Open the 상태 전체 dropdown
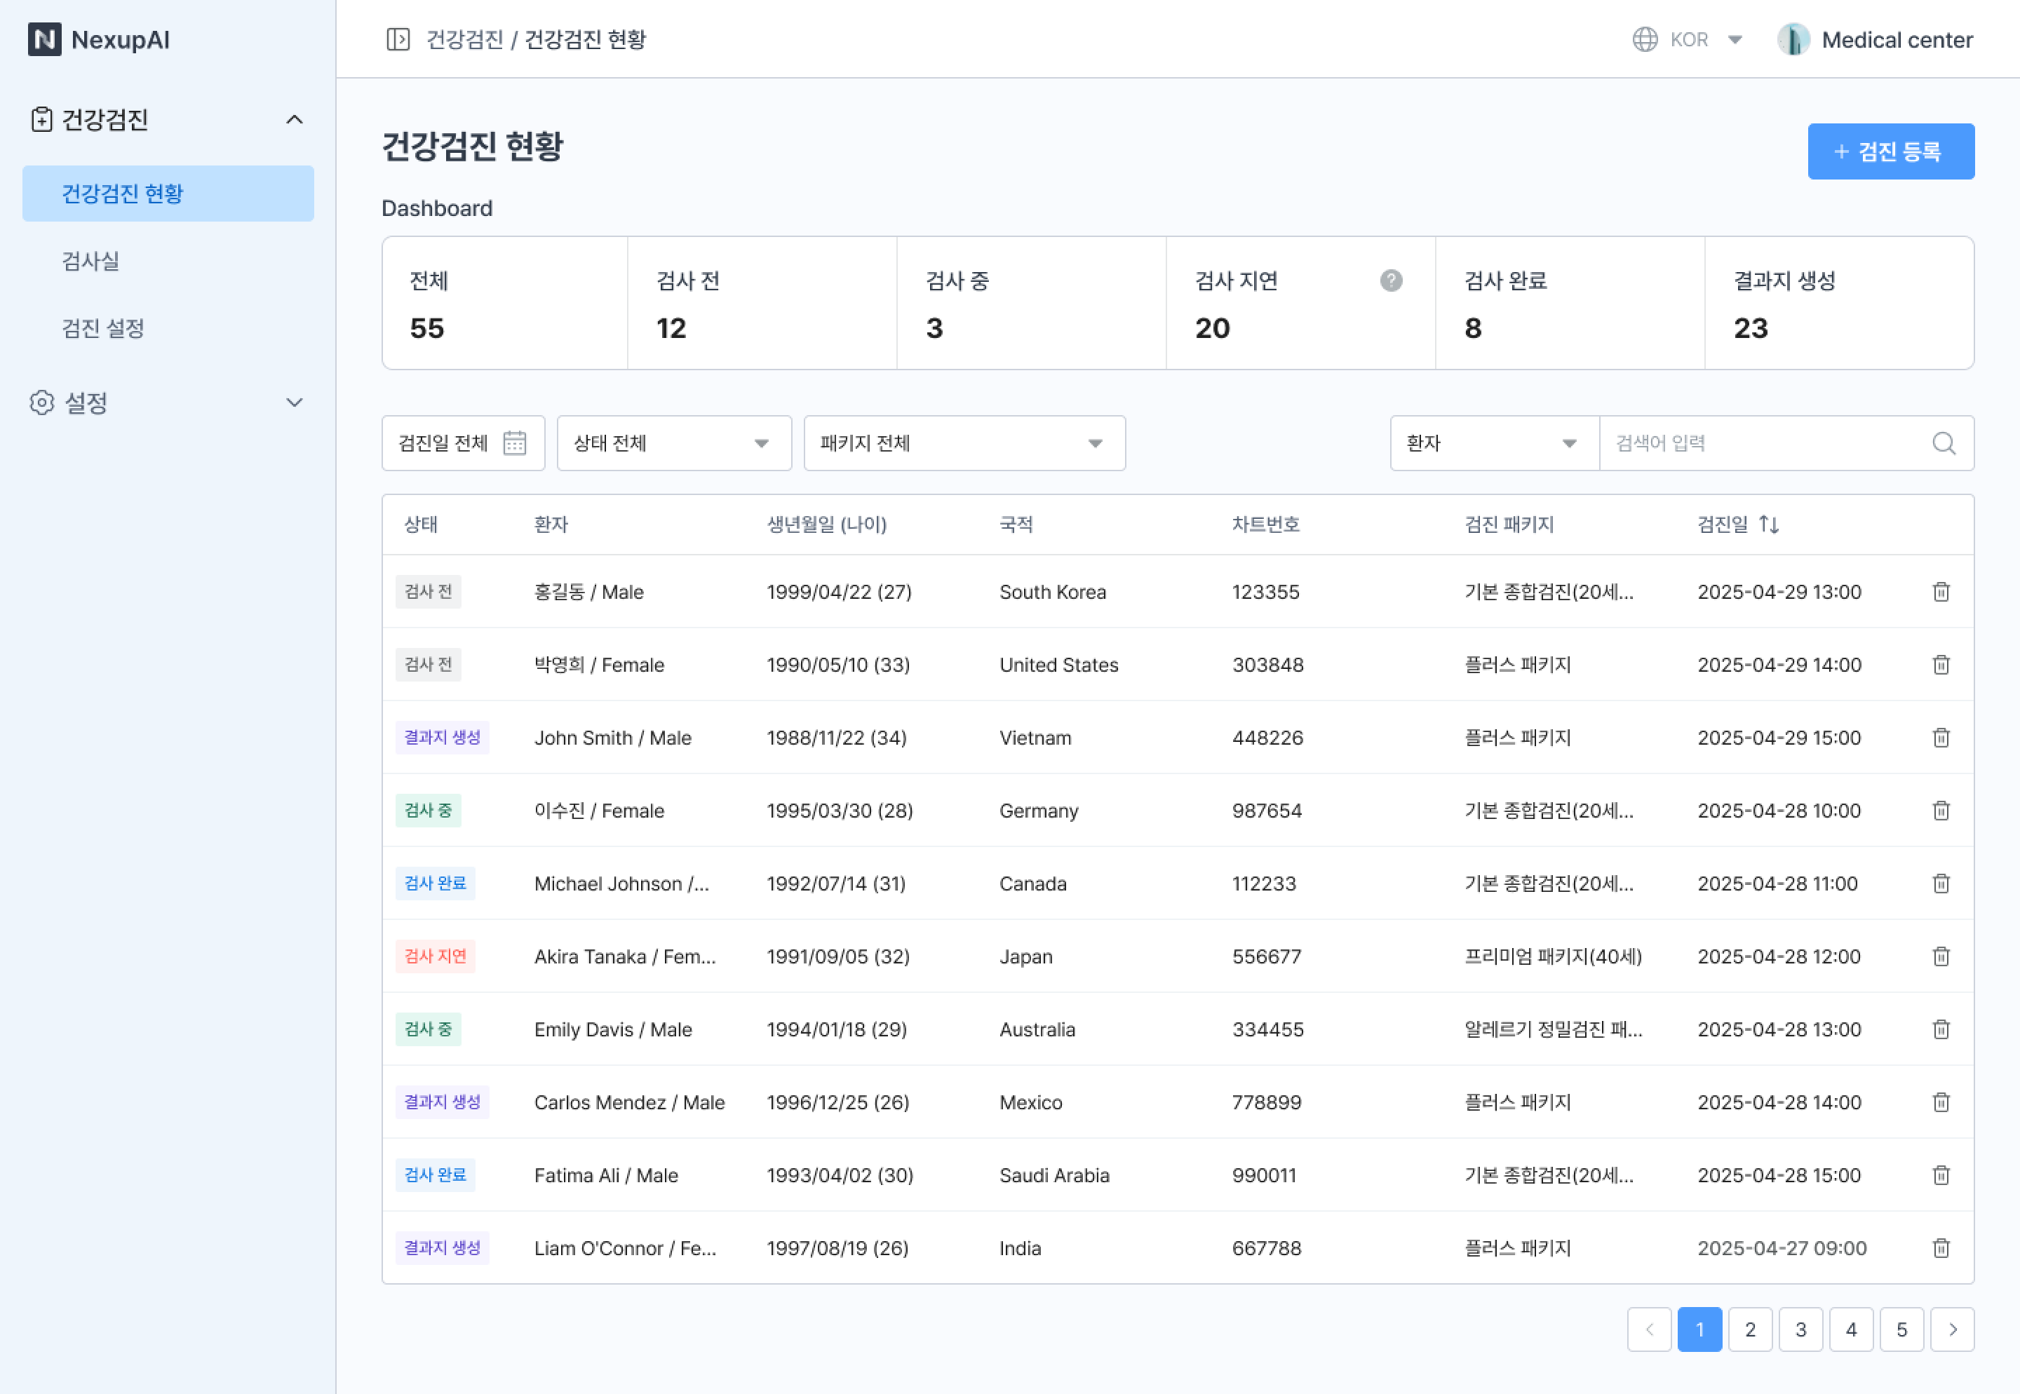The height and width of the screenshot is (1394, 2020). click(x=673, y=443)
